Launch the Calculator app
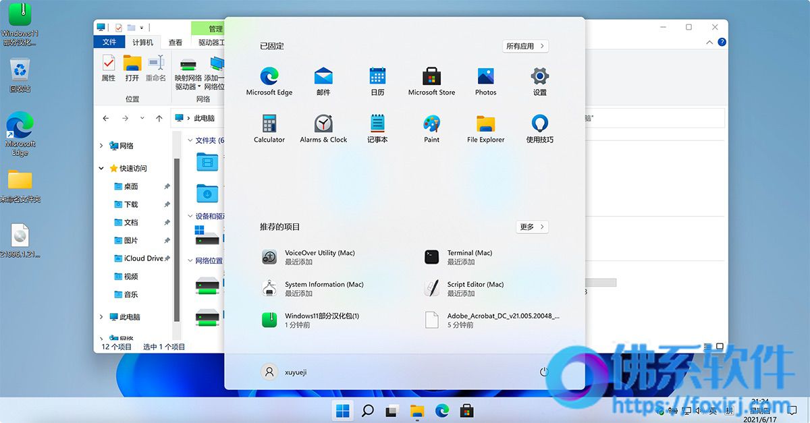The width and height of the screenshot is (810, 423). tap(269, 128)
